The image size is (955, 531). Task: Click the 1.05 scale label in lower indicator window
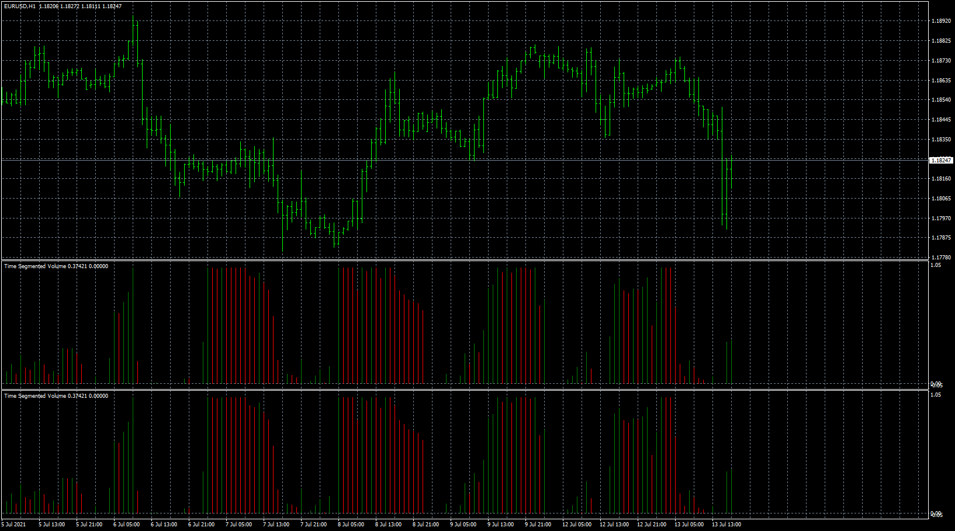[x=936, y=395]
